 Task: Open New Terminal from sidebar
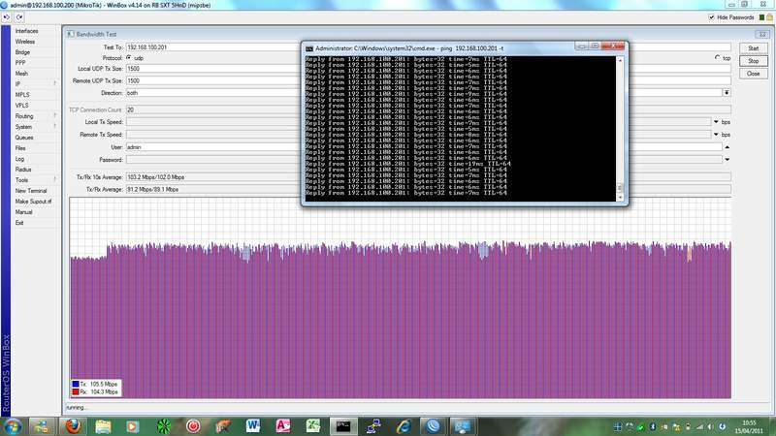(31, 191)
